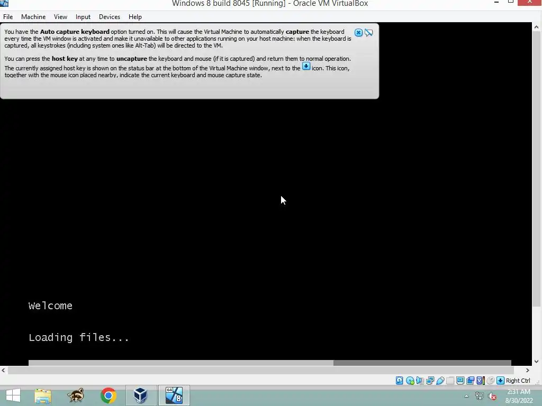This screenshot has height=406, width=542.
Task: Switch to VirtualBox Manager on the taskbar
Action: coord(141,395)
